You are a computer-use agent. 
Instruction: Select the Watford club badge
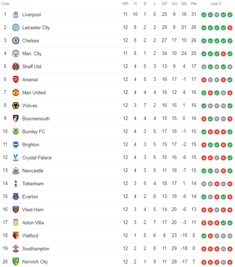pos(16,236)
